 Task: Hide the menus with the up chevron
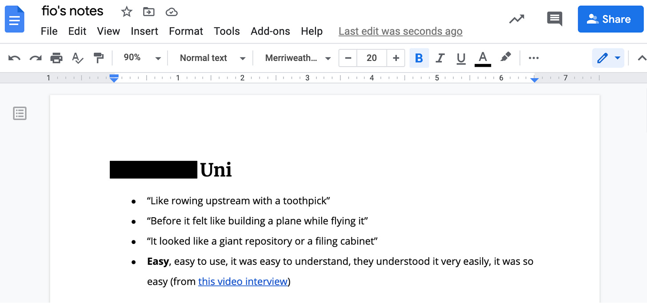click(x=641, y=58)
